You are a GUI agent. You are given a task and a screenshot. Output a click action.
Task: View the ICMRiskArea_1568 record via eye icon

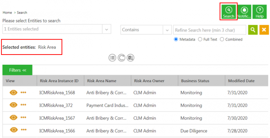tap(13, 93)
